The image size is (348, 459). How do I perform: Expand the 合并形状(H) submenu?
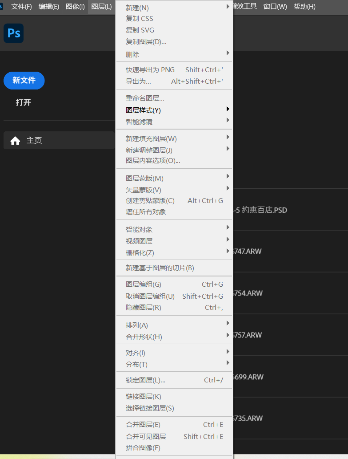[174, 337]
